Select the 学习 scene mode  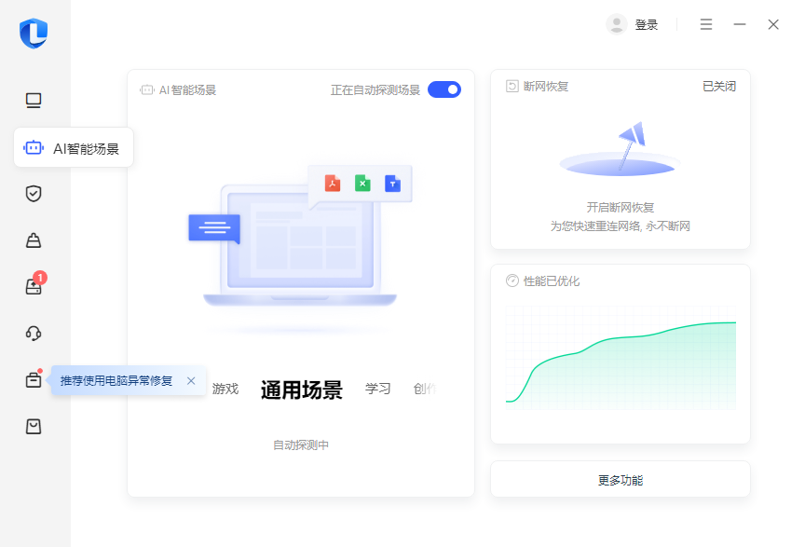[x=377, y=390]
